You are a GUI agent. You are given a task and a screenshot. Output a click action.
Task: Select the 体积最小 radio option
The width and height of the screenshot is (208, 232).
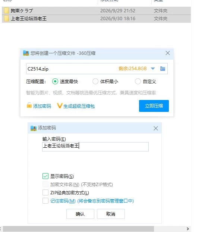point(95,81)
